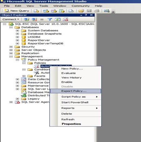Collapse the Databases folder
Screen dimensions: 141x142
pos(11,27)
